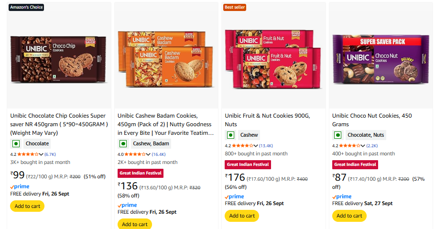Click vegetarian icon beside Cashew, Badam

point(123,143)
